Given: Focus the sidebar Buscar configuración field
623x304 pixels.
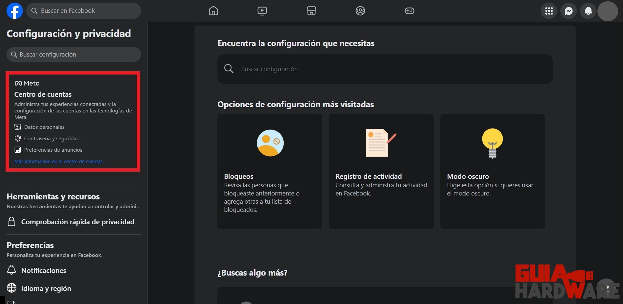Looking at the screenshot, I should [x=74, y=54].
